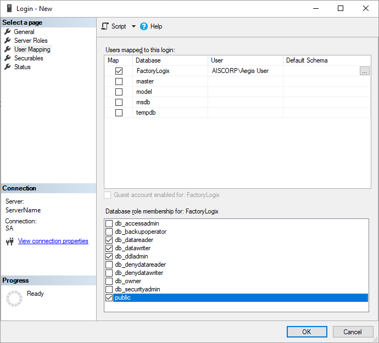This screenshot has height=343, width=379.
Task: Click the connection properties icon
Action: (x=9, y=241)
